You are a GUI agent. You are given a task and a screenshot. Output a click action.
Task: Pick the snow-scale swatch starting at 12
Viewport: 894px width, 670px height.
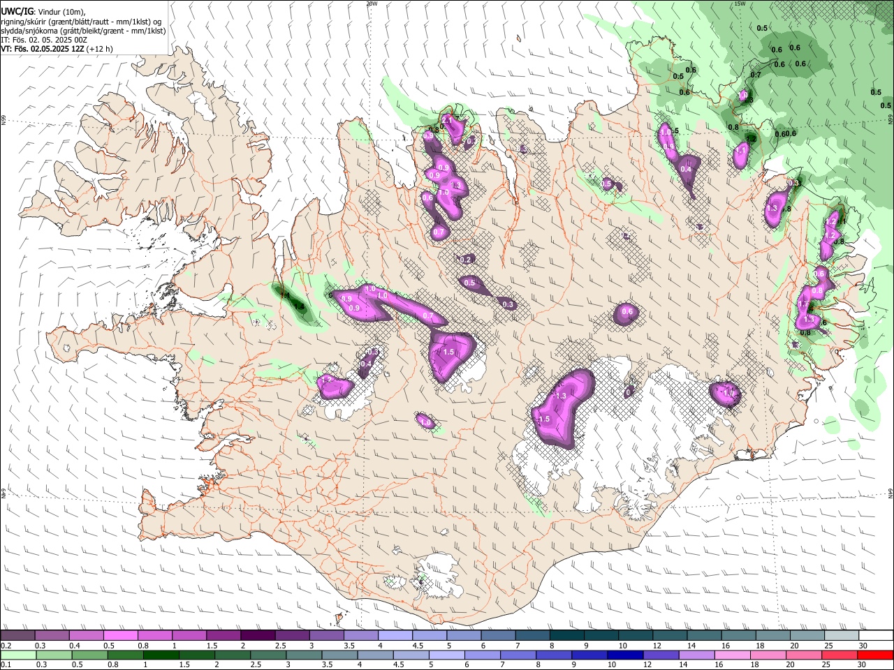click(669, 636)
